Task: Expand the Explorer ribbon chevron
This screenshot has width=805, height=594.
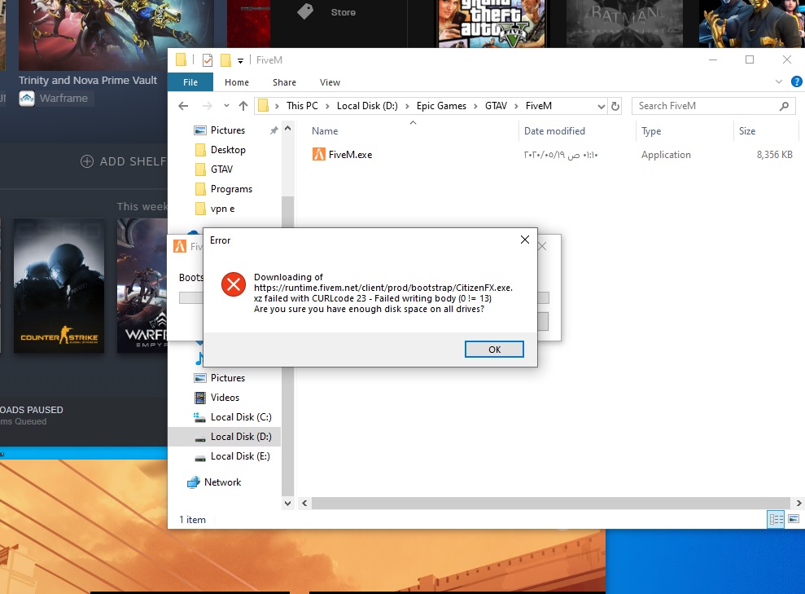Action: (779, 82)
